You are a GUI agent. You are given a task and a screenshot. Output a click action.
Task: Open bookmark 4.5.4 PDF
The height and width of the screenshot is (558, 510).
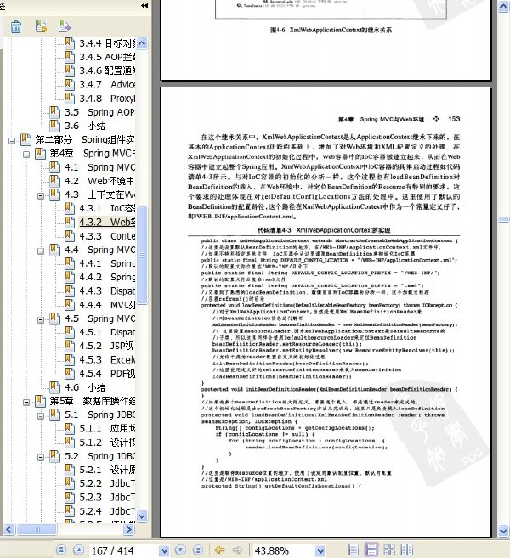[107, 374]
